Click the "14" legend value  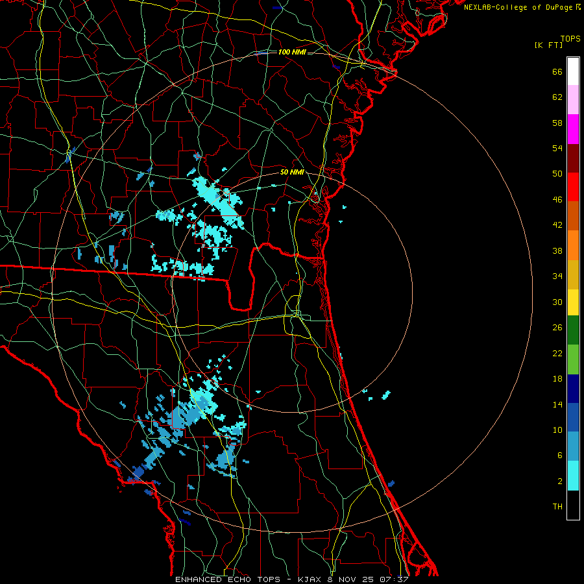(557, 404)
